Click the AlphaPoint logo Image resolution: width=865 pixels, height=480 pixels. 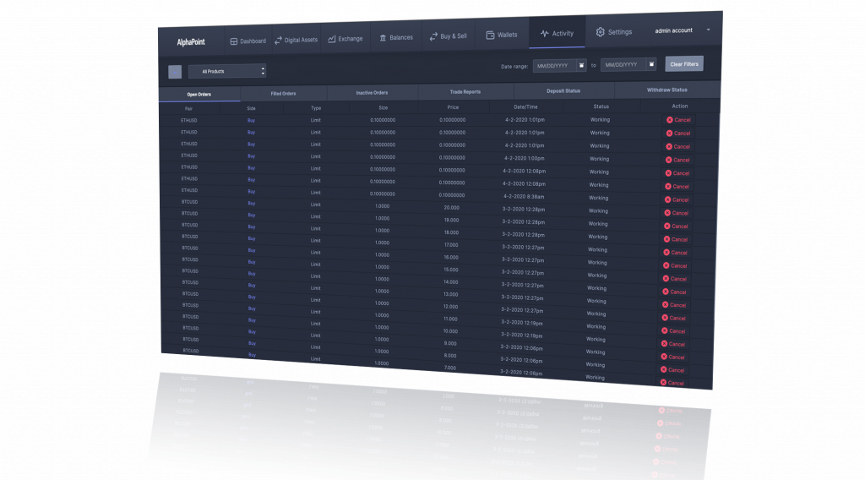(191, 41)
